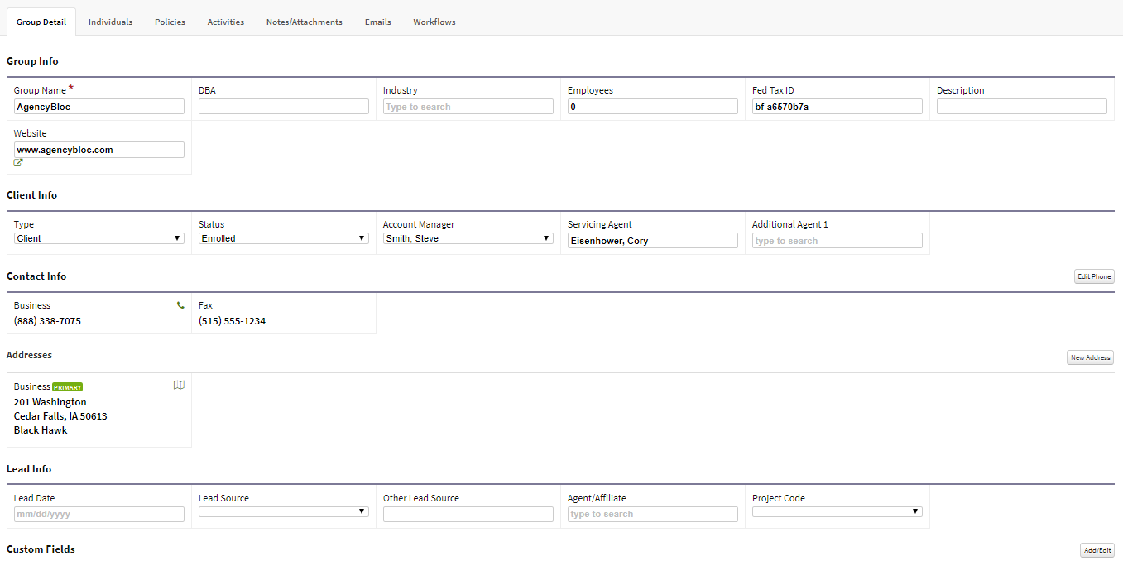Switch to the Individuals tab
Screen dimensions: 1123x561
click(x=110, y=22)
